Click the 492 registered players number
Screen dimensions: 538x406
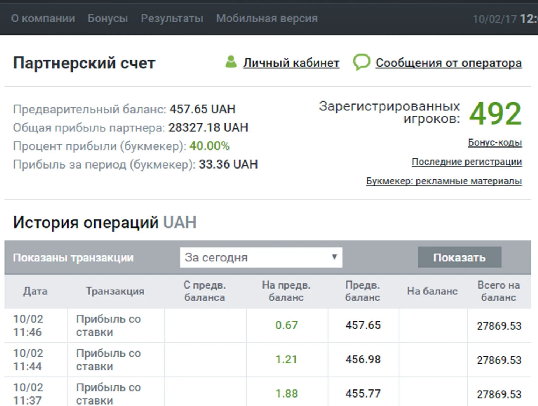[x=495, y=114]
